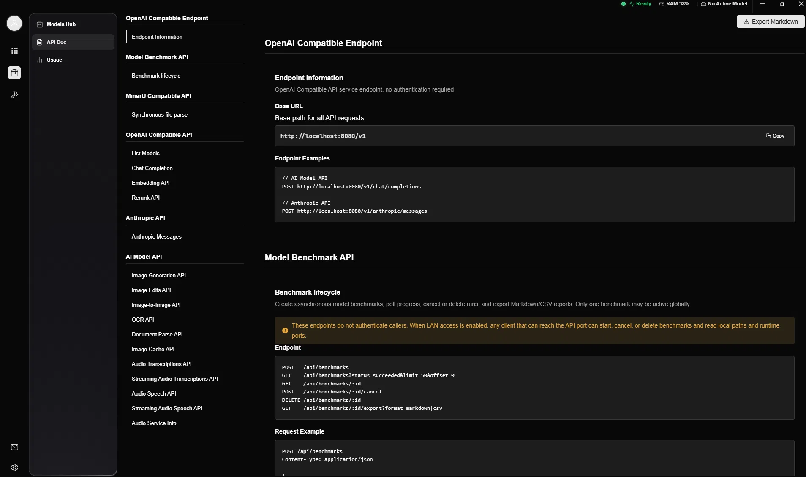Navigate to Image Generation API
806x477 pixels.
158,275
